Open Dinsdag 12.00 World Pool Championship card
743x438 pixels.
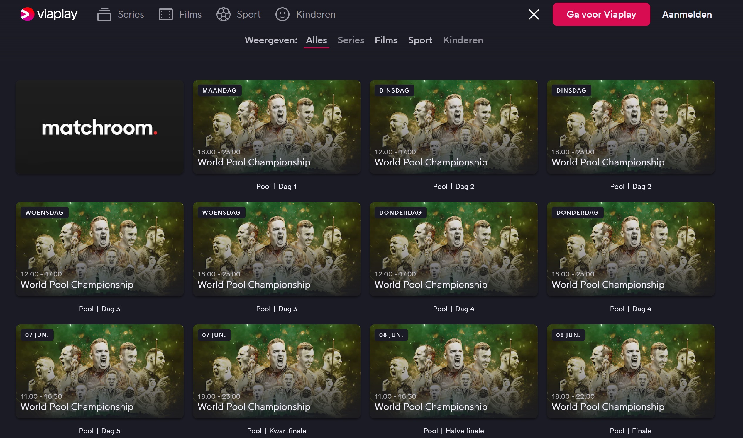pos(453,127)
